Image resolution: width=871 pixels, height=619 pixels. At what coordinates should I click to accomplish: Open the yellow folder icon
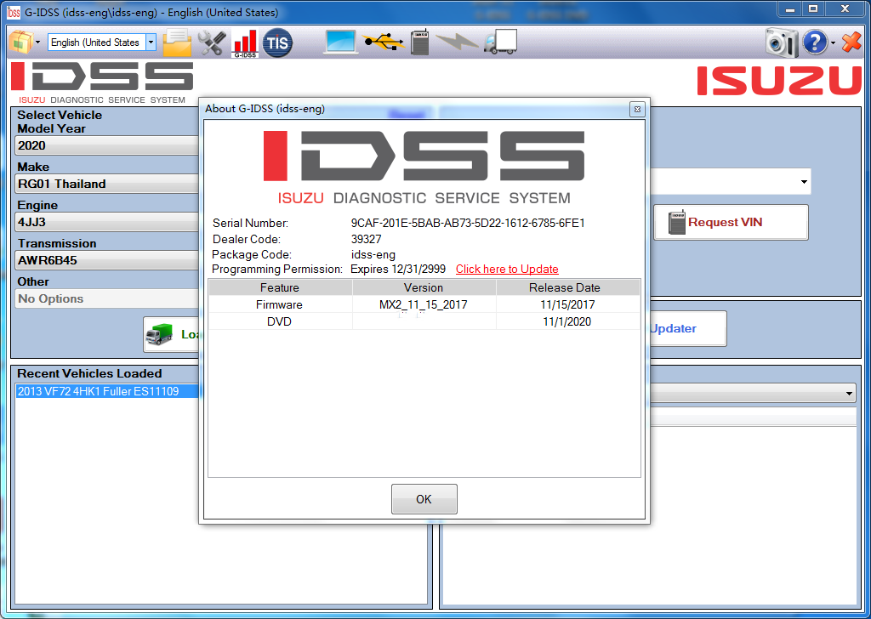click(x=177, y=43)
